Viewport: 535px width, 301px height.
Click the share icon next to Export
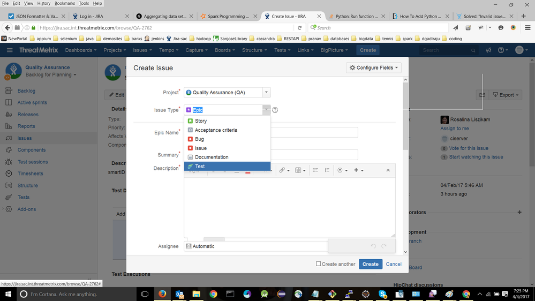pyautogui.click(x=482, y=95)
